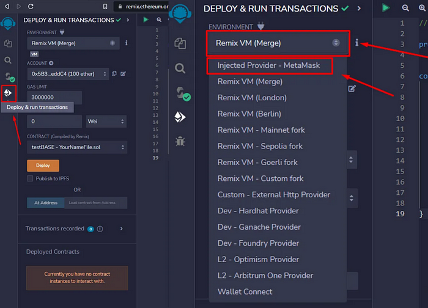Select Dev - Foundry Provider option
428x308 pixels.
(x=258, y=243)
